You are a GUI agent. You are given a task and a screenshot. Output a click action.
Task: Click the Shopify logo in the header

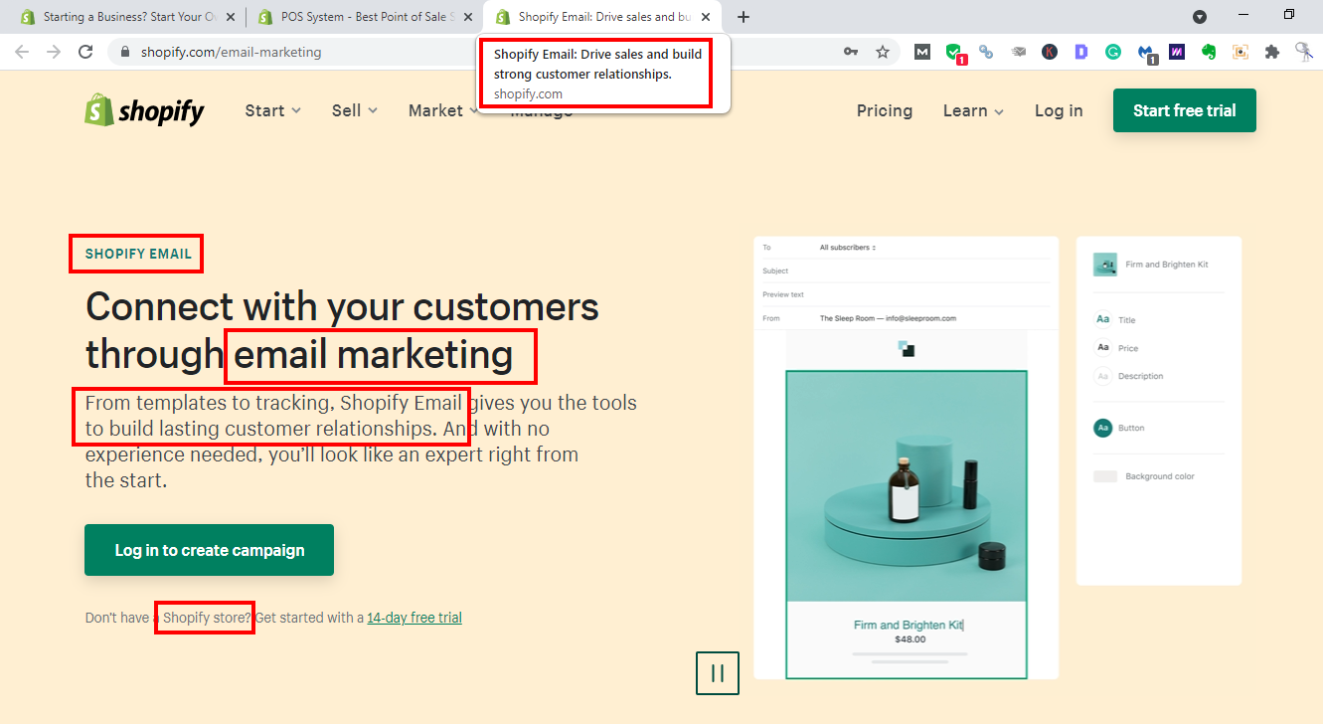click(x=144, y=110)
